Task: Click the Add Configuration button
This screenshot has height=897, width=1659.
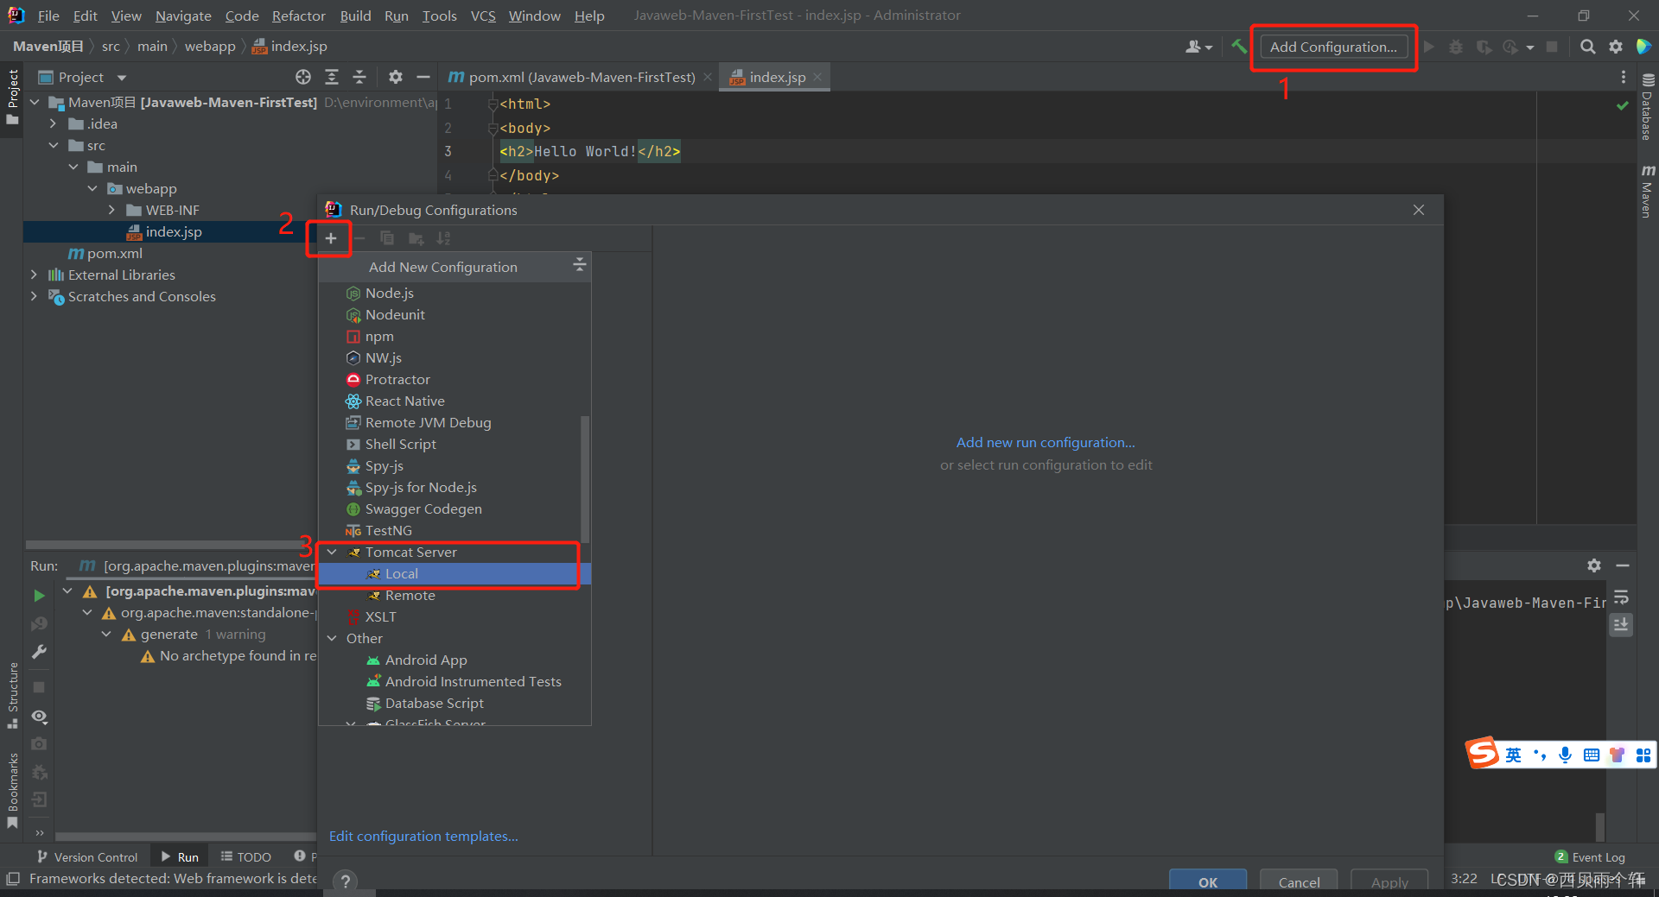Action: coord(1333,47)
